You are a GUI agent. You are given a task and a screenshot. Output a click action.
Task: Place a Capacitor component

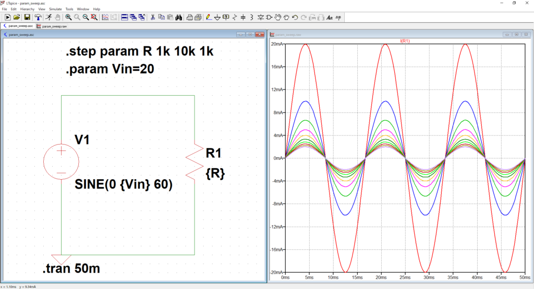click(243, 17)
